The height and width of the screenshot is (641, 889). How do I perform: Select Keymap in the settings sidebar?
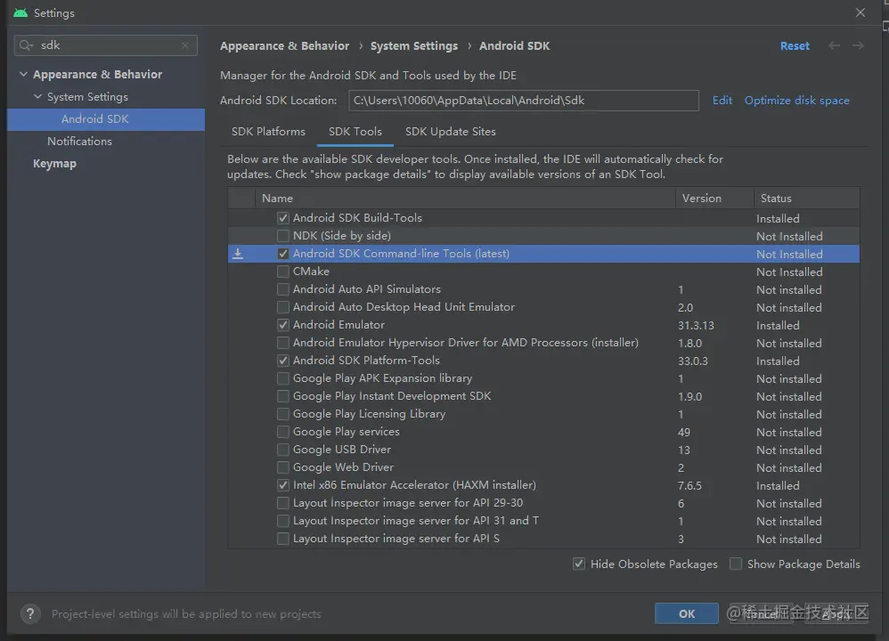coord(54,164)
